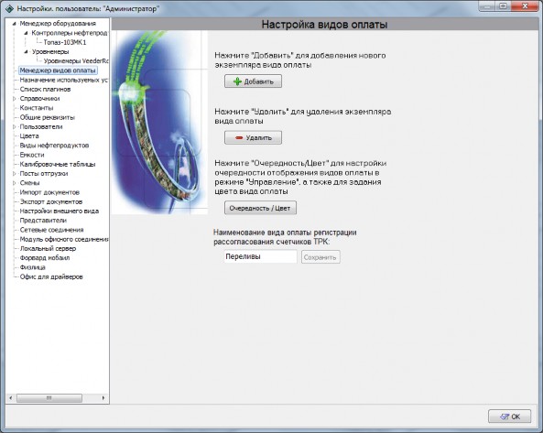Select Менеджер видов оплаты tree item
The image size is (543, 433).
coord(58,70)
